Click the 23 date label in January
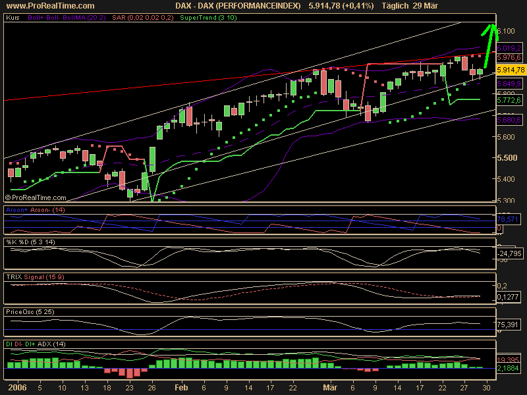Image resolution: width=527 pixels, height=395 pixels. 129,388
